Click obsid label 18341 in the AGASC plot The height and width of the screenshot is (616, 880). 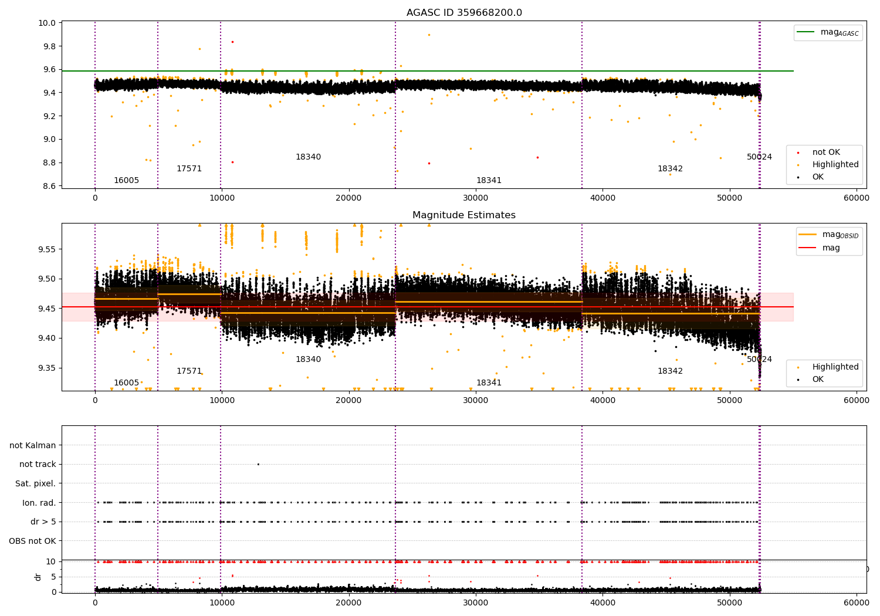click(489, 181)
